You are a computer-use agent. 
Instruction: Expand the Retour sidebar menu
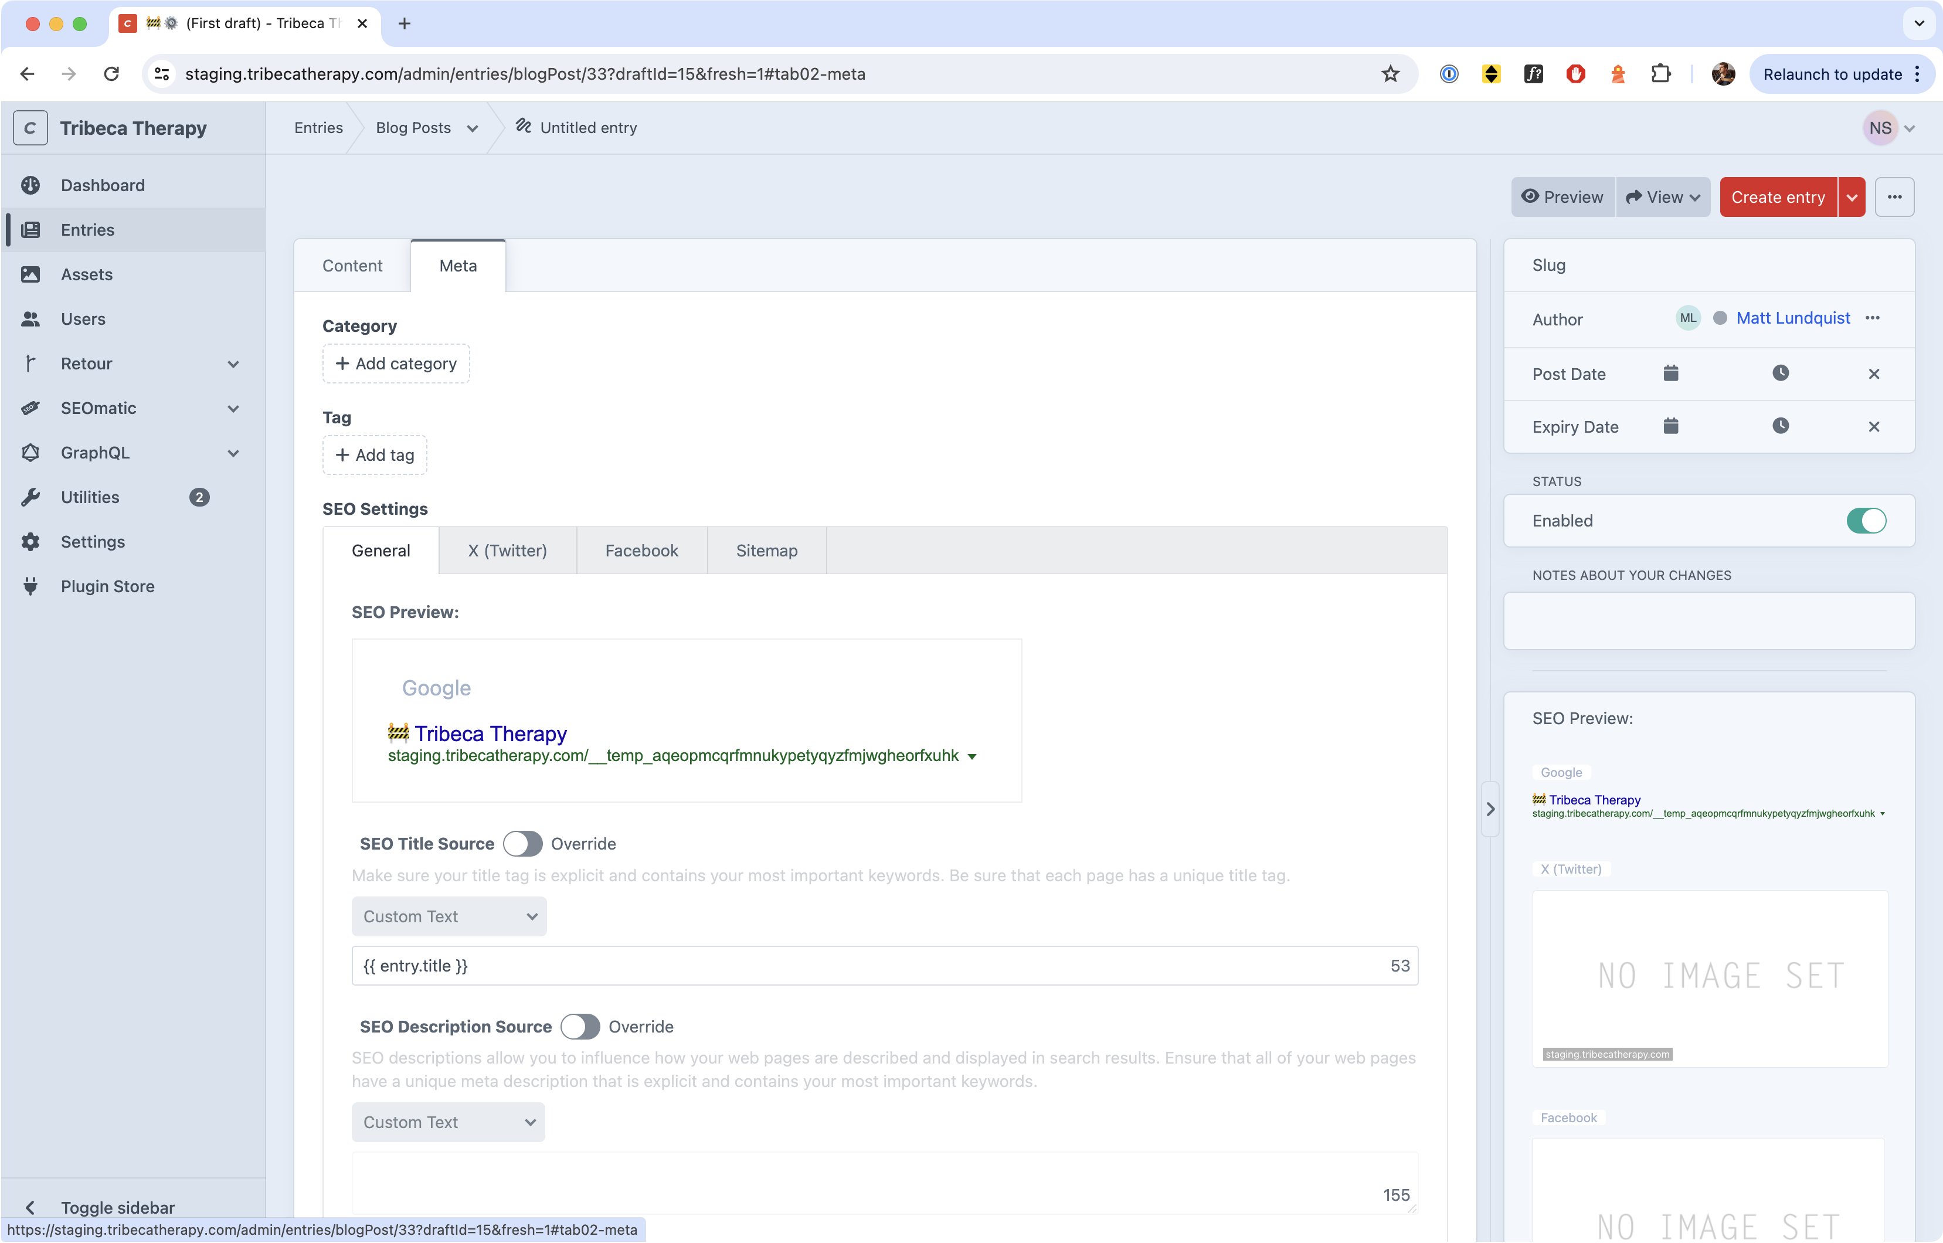[x=233, y=364]
